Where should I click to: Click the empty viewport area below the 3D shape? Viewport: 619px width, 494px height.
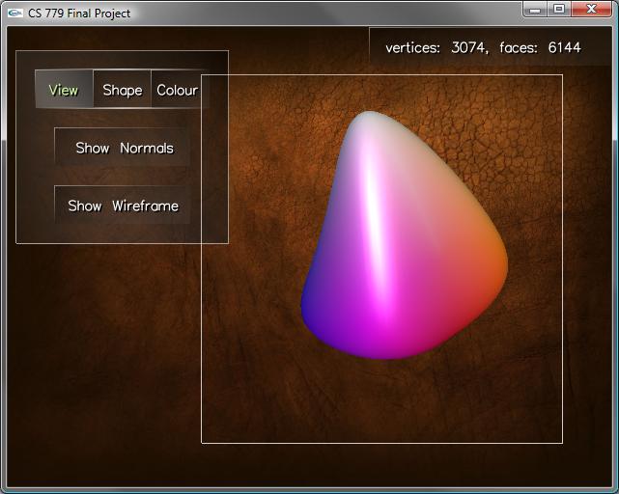coord(386,405)
